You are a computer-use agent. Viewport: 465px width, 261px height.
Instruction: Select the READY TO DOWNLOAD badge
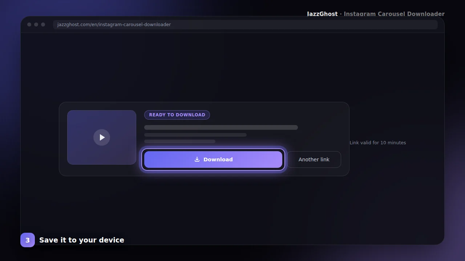coord(177,115)
